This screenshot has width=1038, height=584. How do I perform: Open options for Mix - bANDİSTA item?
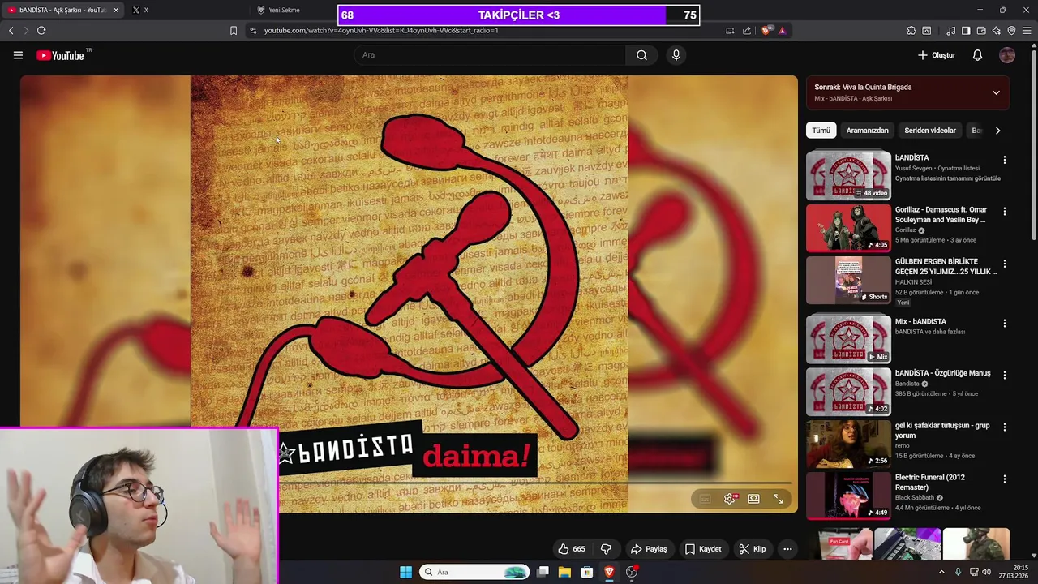pos(1005,323)
